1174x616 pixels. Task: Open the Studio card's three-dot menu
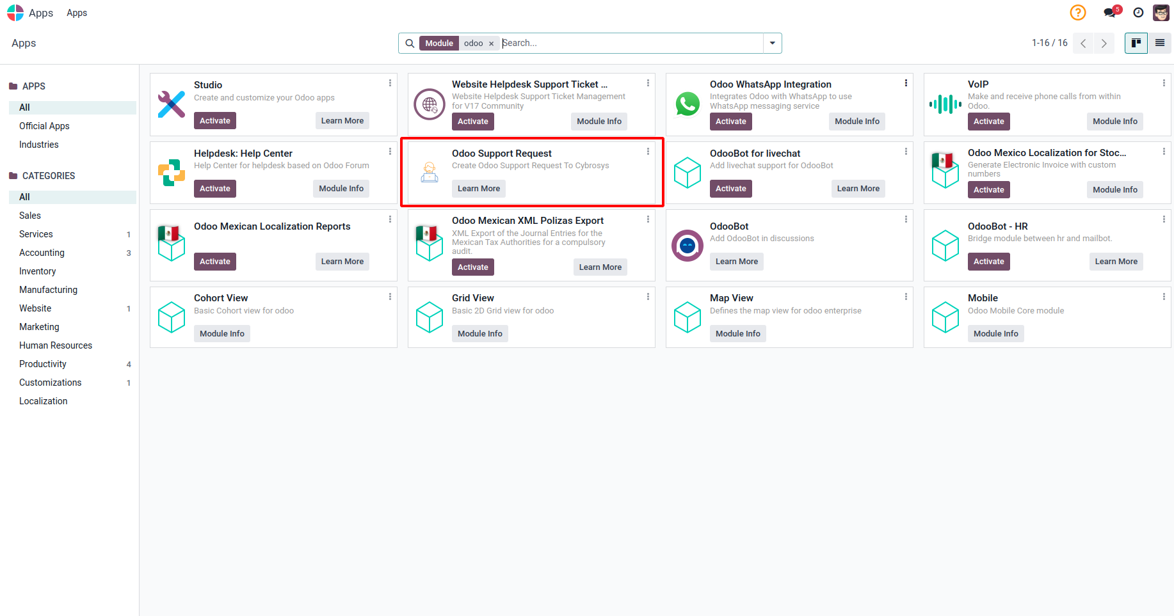tap(390, 83)
